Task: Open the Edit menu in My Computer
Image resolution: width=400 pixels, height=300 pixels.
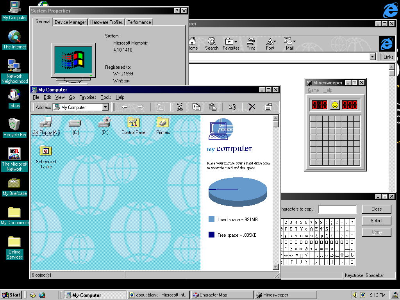Action: (47, 97)
